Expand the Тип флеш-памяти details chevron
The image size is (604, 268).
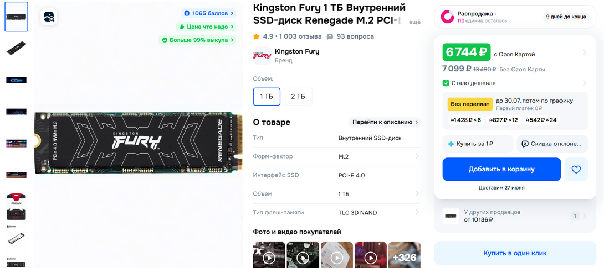(x=417, y=212)
